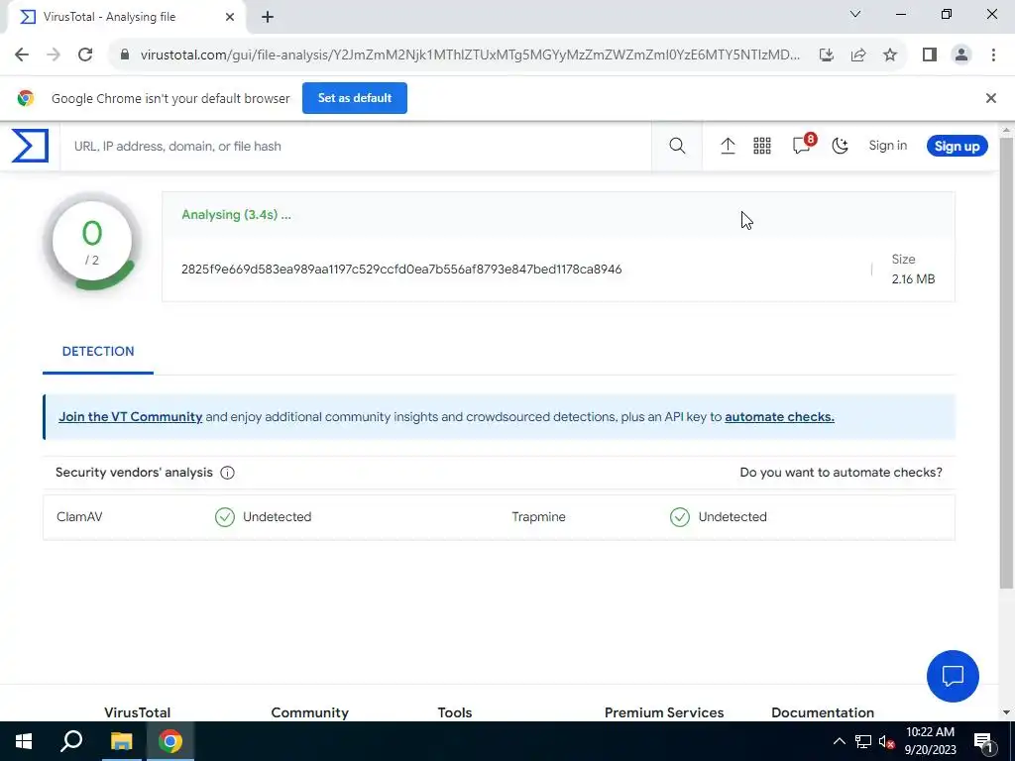The height and width of the screenshot is (761, 1015).
Task: Bookmark this page with star icon
Action: [890, 54]
